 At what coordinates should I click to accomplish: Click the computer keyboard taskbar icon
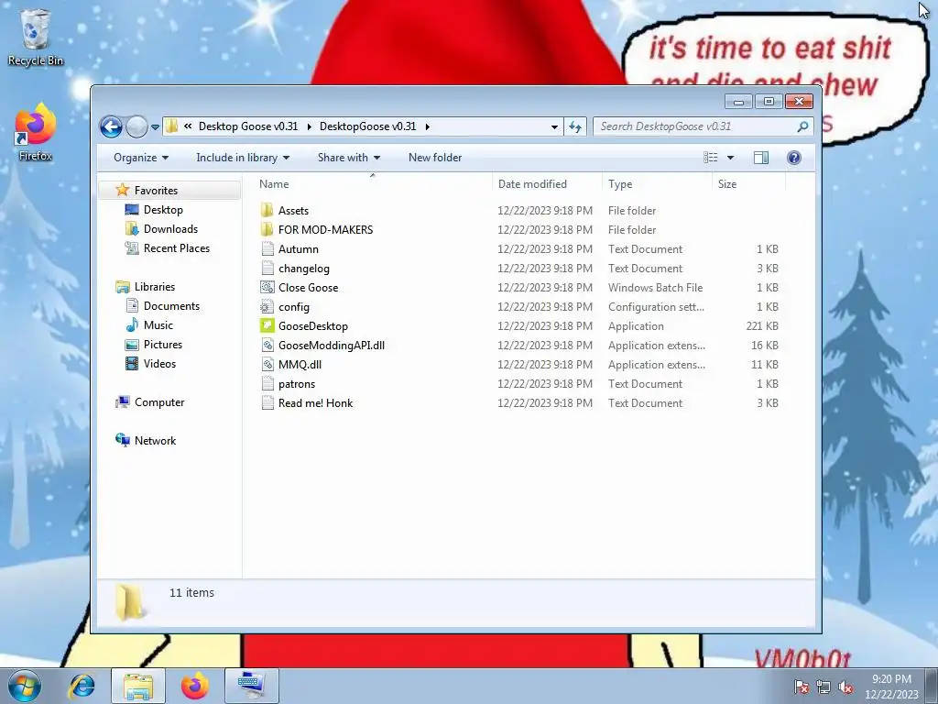click(252, 686)
